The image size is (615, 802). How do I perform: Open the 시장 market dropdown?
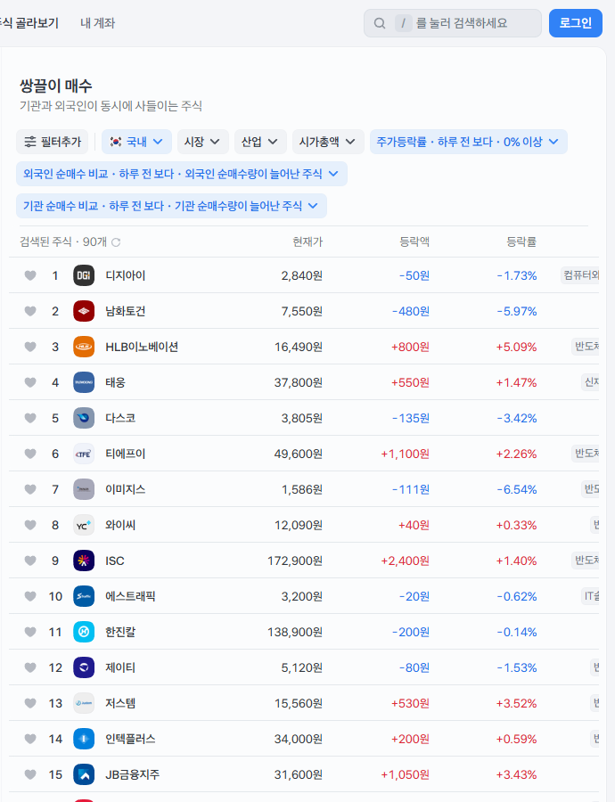point(202,142)
